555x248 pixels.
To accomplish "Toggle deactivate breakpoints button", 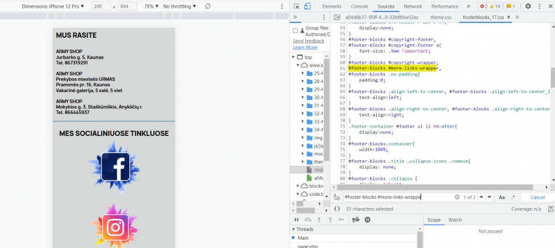I will 355,220.
